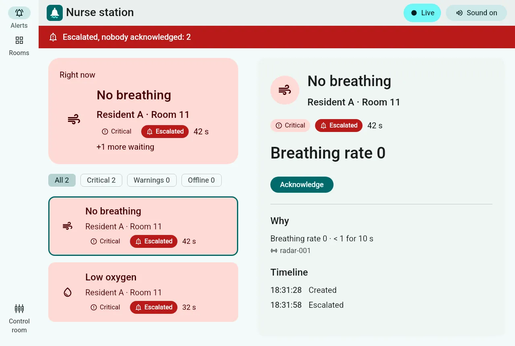This screenshot has width=515, height=346.
Task: Acknowledge the No breathing alert
Action: tap(302, 185)
